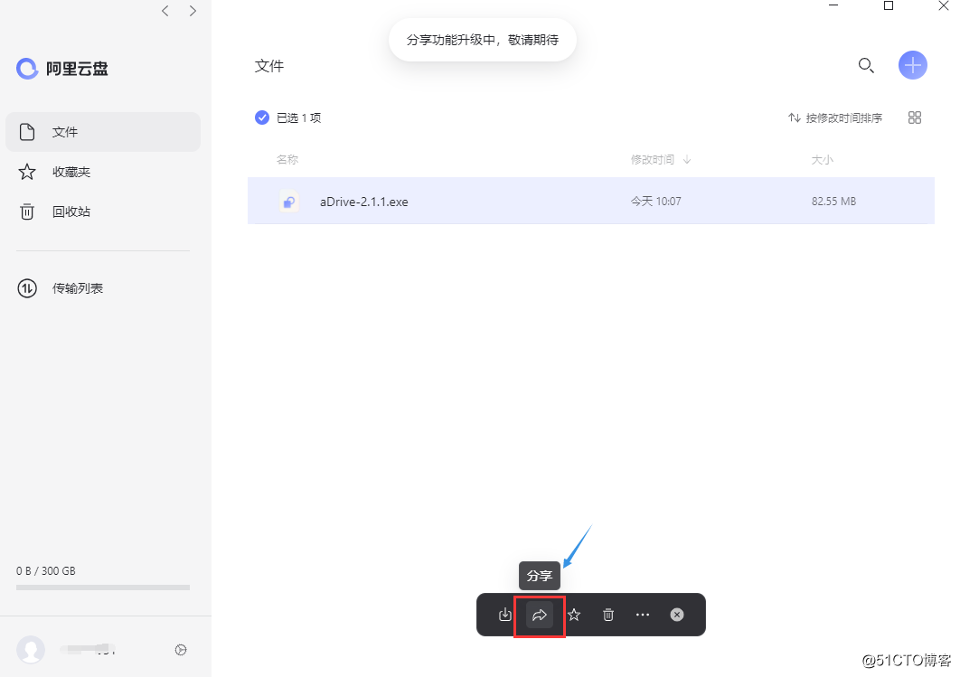This screenshot has width=960, height=677.
Task: Open the 回收站 recycle bin section
Action: click(103, 212)
